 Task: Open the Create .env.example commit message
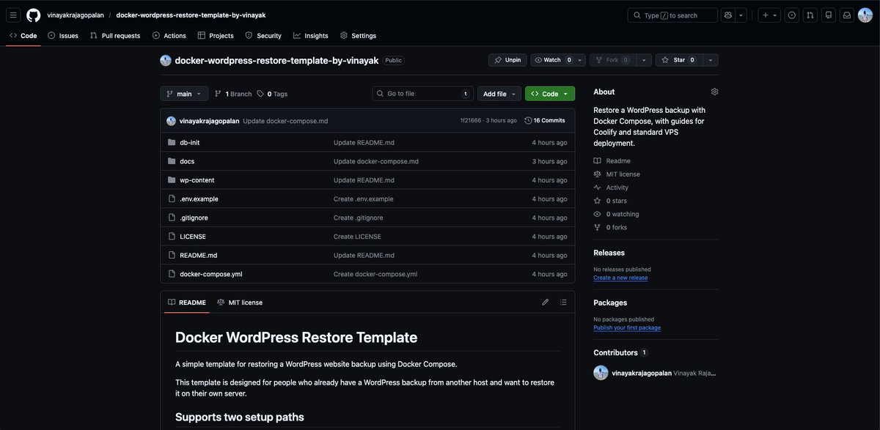pyautogui.click(x=364, y=199)
